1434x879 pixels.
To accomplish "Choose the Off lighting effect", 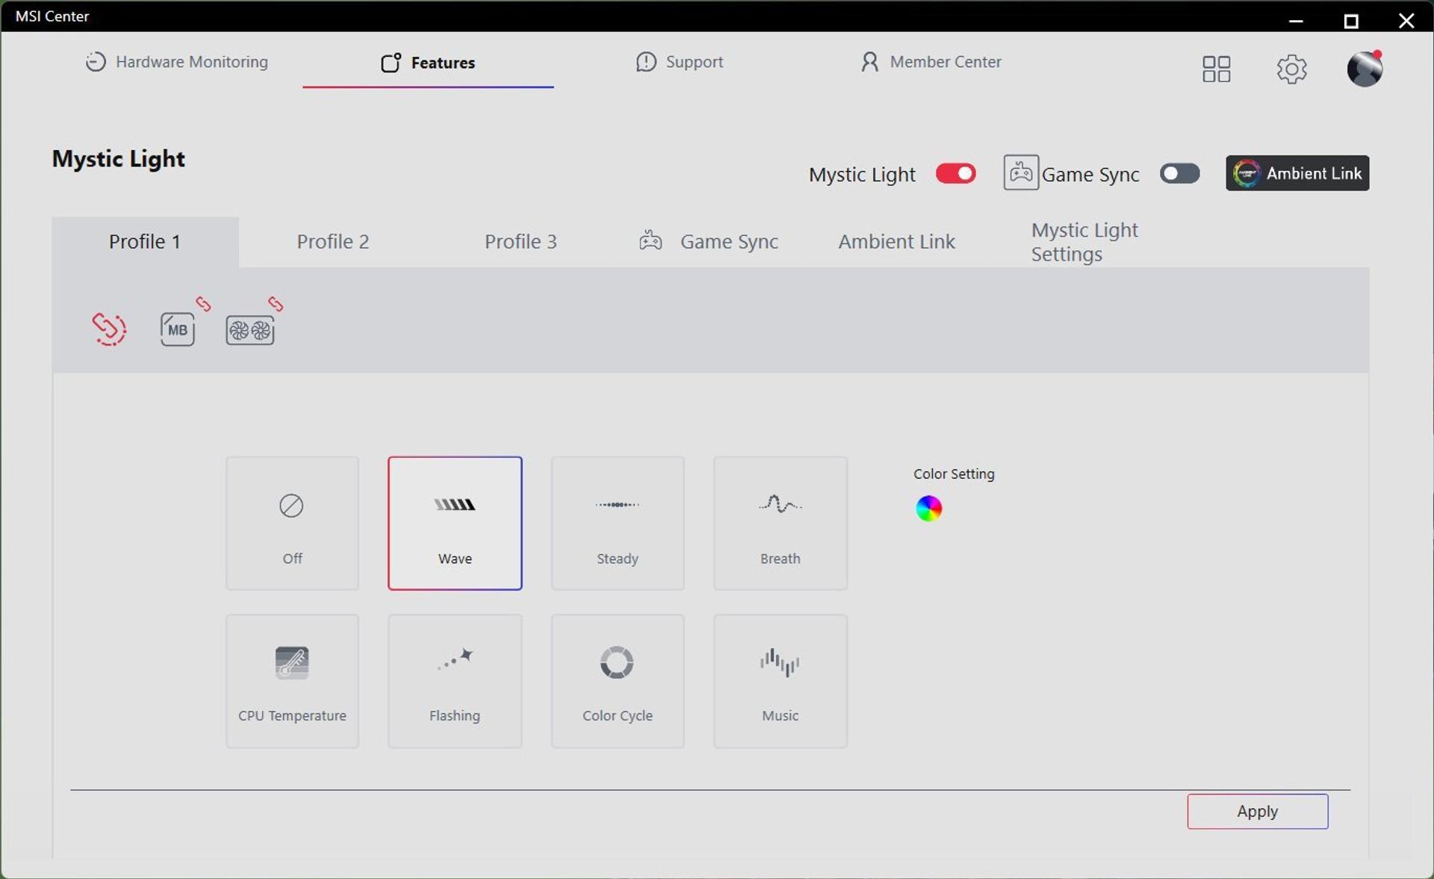I will click(292, 524).
